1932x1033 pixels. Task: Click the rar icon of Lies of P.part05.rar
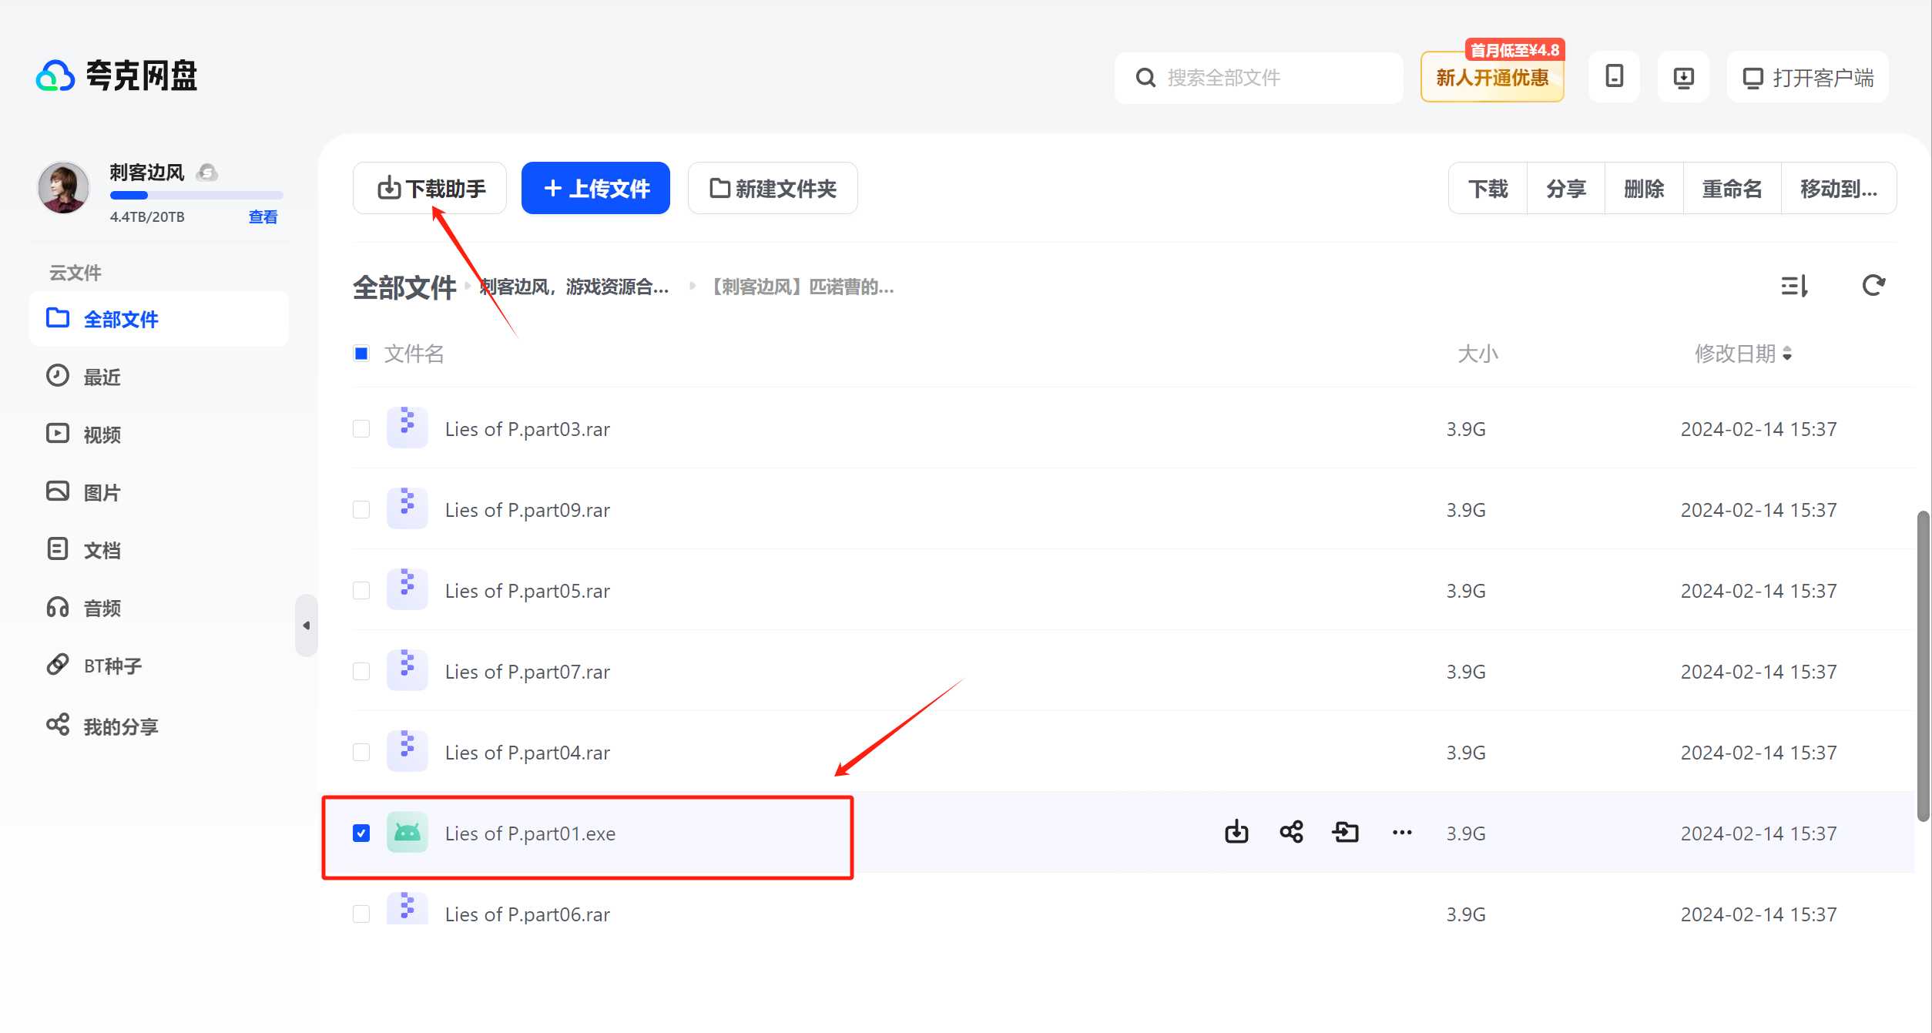click(407, 589)
